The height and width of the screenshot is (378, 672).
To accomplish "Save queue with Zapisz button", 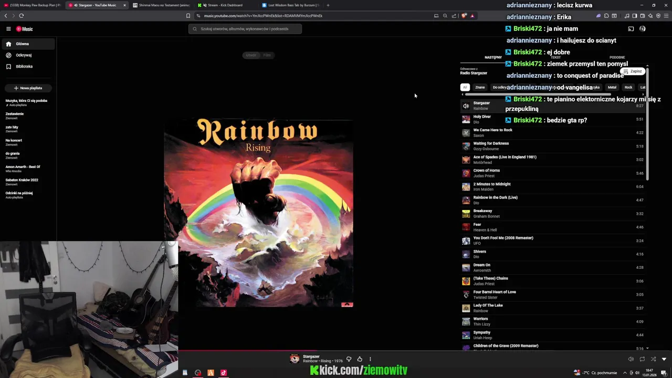I will coord(633,71).
